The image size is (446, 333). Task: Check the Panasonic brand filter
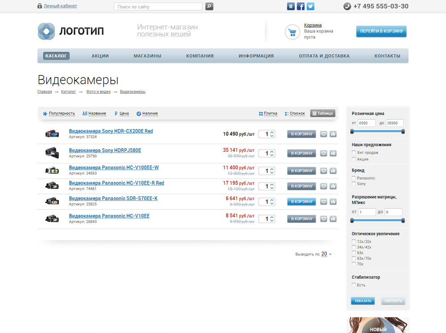354,178
